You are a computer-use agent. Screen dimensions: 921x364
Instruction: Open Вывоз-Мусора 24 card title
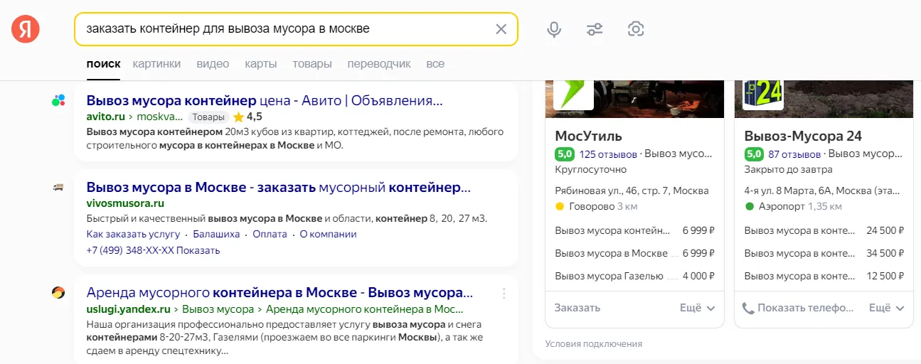(803, 136)
